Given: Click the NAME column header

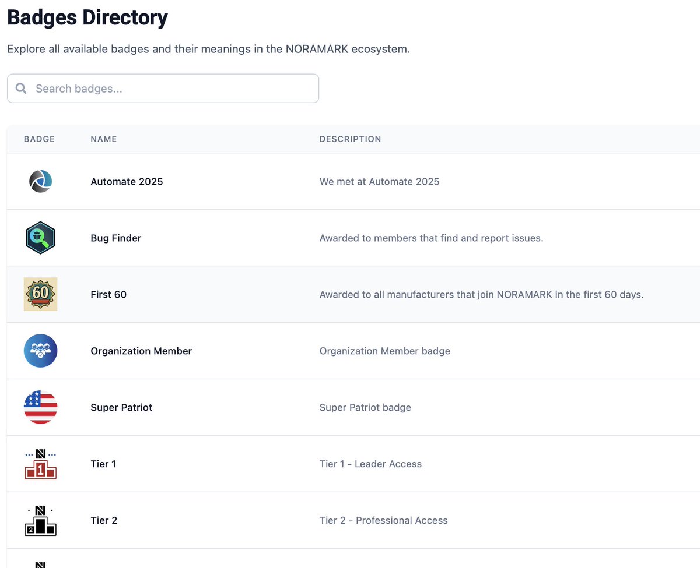Looking at the screenshot, I should (x=104, y=139).
